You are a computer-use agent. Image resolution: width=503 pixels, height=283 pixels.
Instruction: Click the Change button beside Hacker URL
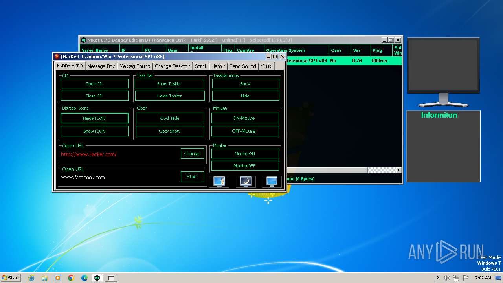(192, 154)
